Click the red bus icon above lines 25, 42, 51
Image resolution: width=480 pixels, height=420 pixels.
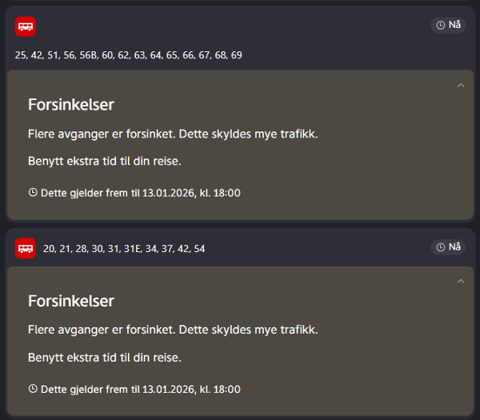pyautogui.click(x=26, y=26)
